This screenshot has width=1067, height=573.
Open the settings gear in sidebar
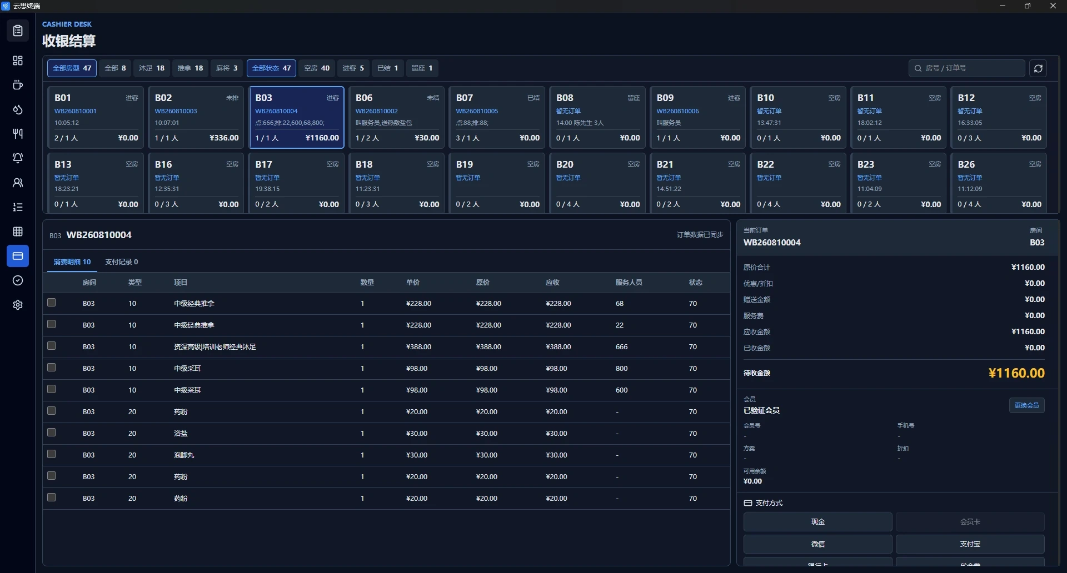pos(18,305)
